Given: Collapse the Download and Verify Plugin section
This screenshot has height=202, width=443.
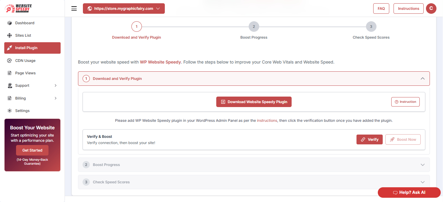Looking at the screenshot, I should coord(423,79).
